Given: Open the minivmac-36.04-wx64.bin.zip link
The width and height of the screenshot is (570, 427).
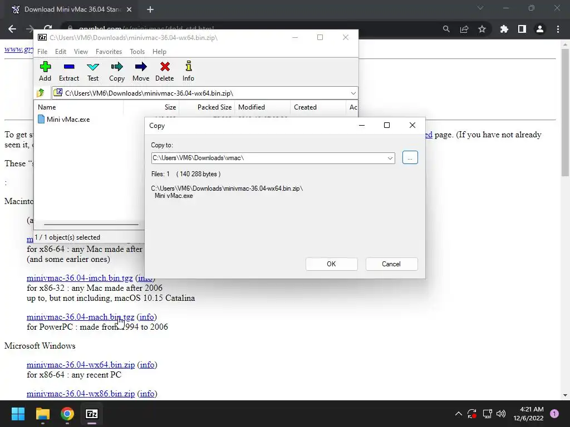Looking at the screenshot, I should 81,365.
